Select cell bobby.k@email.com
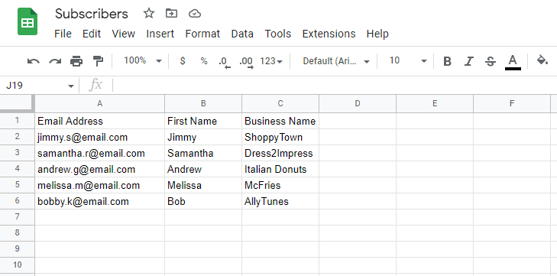The image size is (557, 276). click(100, 201)
